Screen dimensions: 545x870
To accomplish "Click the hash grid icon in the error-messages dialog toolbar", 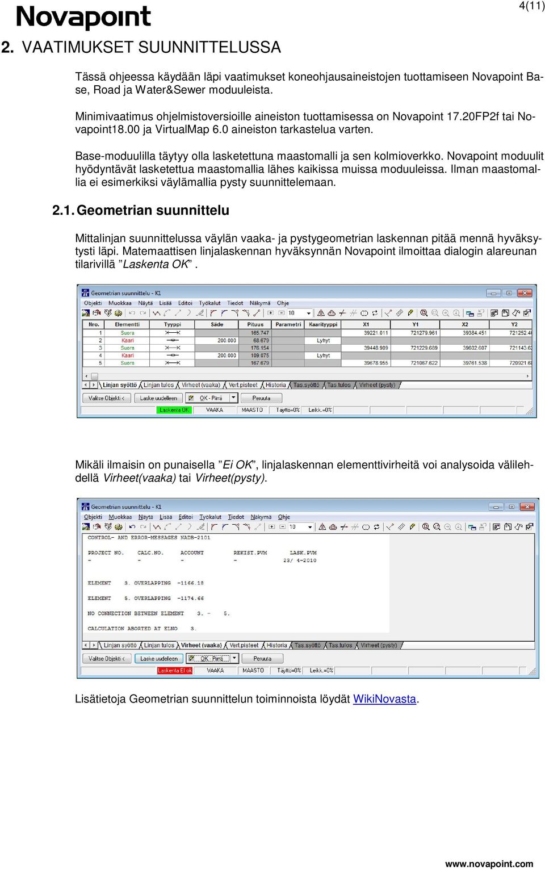I will (x=355, y=527).
